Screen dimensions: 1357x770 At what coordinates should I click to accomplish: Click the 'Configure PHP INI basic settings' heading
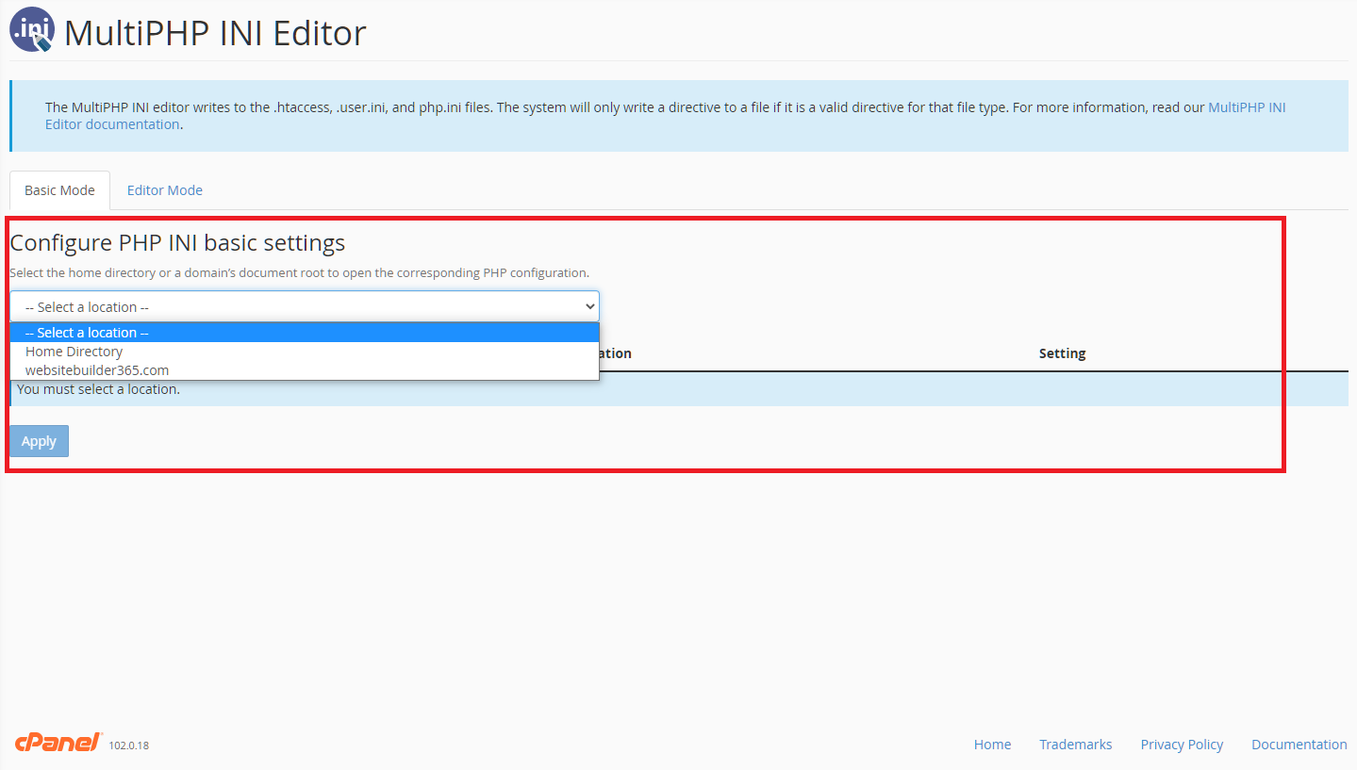[177, 243]
